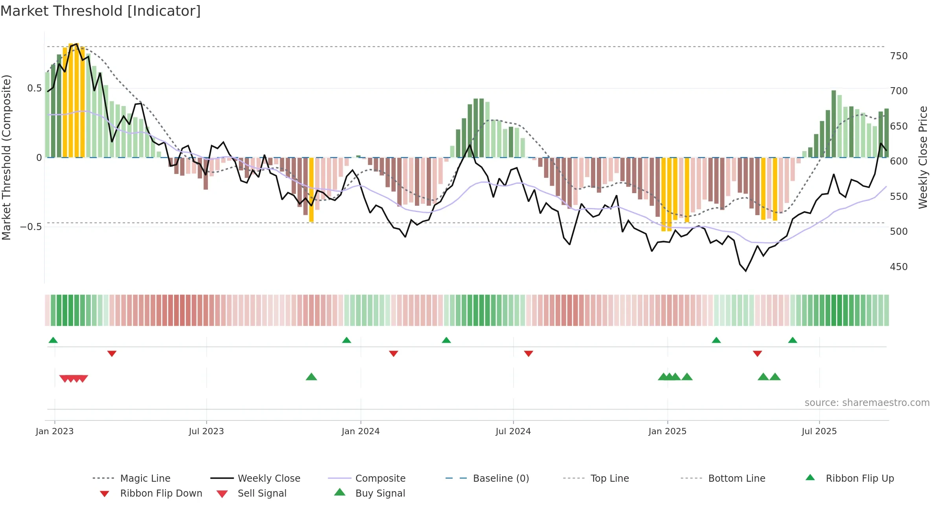This screenshot has width=943, height=530.
Task: Click the Jan 2025 x-axis label
Action: pyautogui.click(x=668, y=431)
